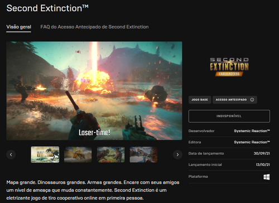Click the game description starting with Mapa grande
The width and height of the screenshot is (279, 203).
93,190
